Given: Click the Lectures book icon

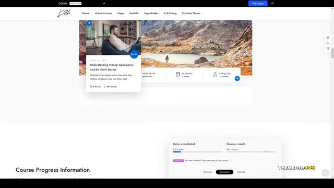Looking at the screenshot, I should click(x=178, y=74).
